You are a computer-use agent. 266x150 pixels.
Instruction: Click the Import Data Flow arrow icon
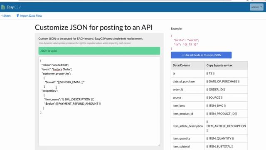[17, 16]
